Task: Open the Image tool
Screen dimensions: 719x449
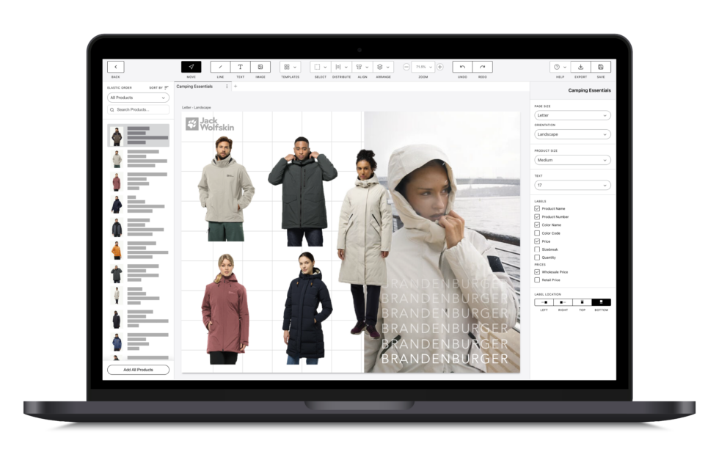Action: pos(260,66)
